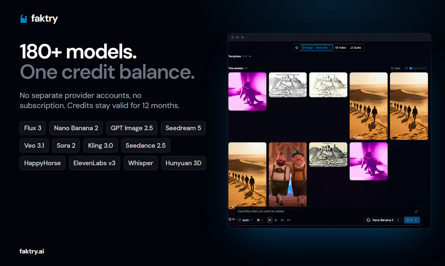Viewport: 445px width, 266px height.
Task: Open desert hikers thumbnail labeled history in top row
Action: (x=369, y=106)
